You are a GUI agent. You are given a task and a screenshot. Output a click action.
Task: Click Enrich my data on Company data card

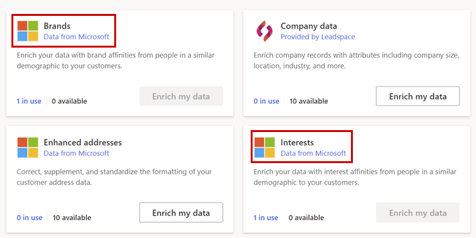(x=418, y=96)
